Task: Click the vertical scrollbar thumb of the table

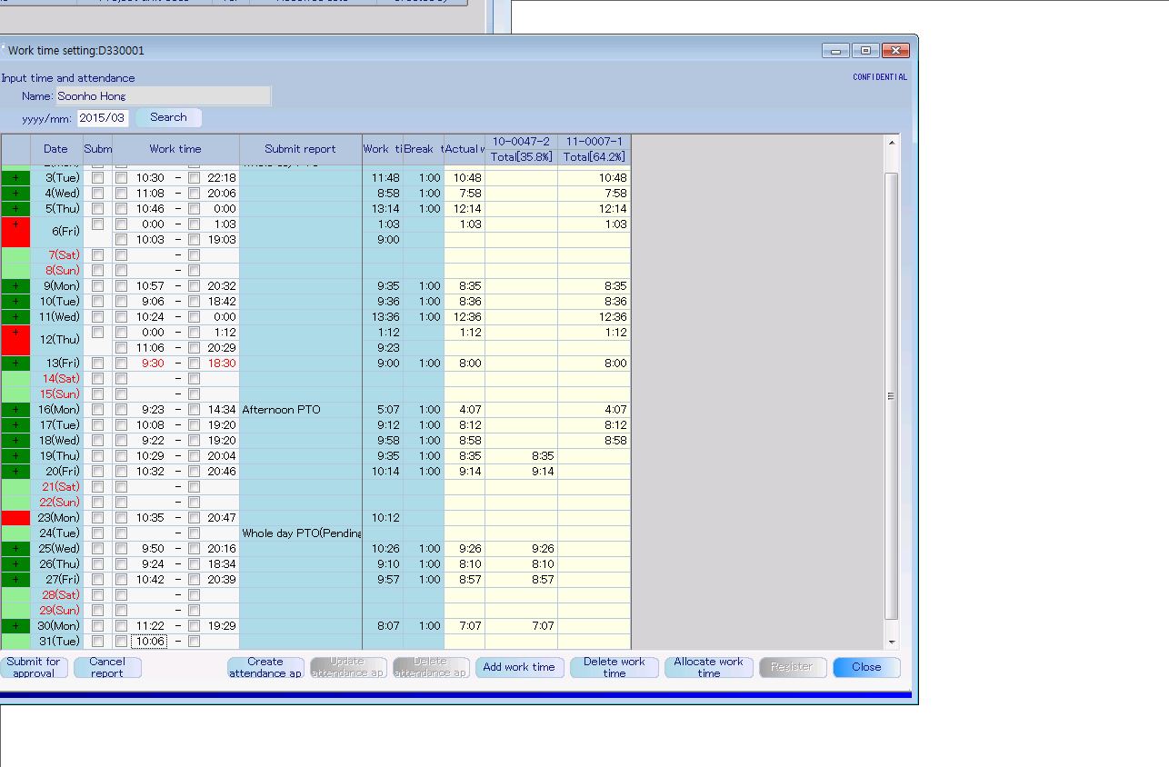Action: tap(891, 395)
